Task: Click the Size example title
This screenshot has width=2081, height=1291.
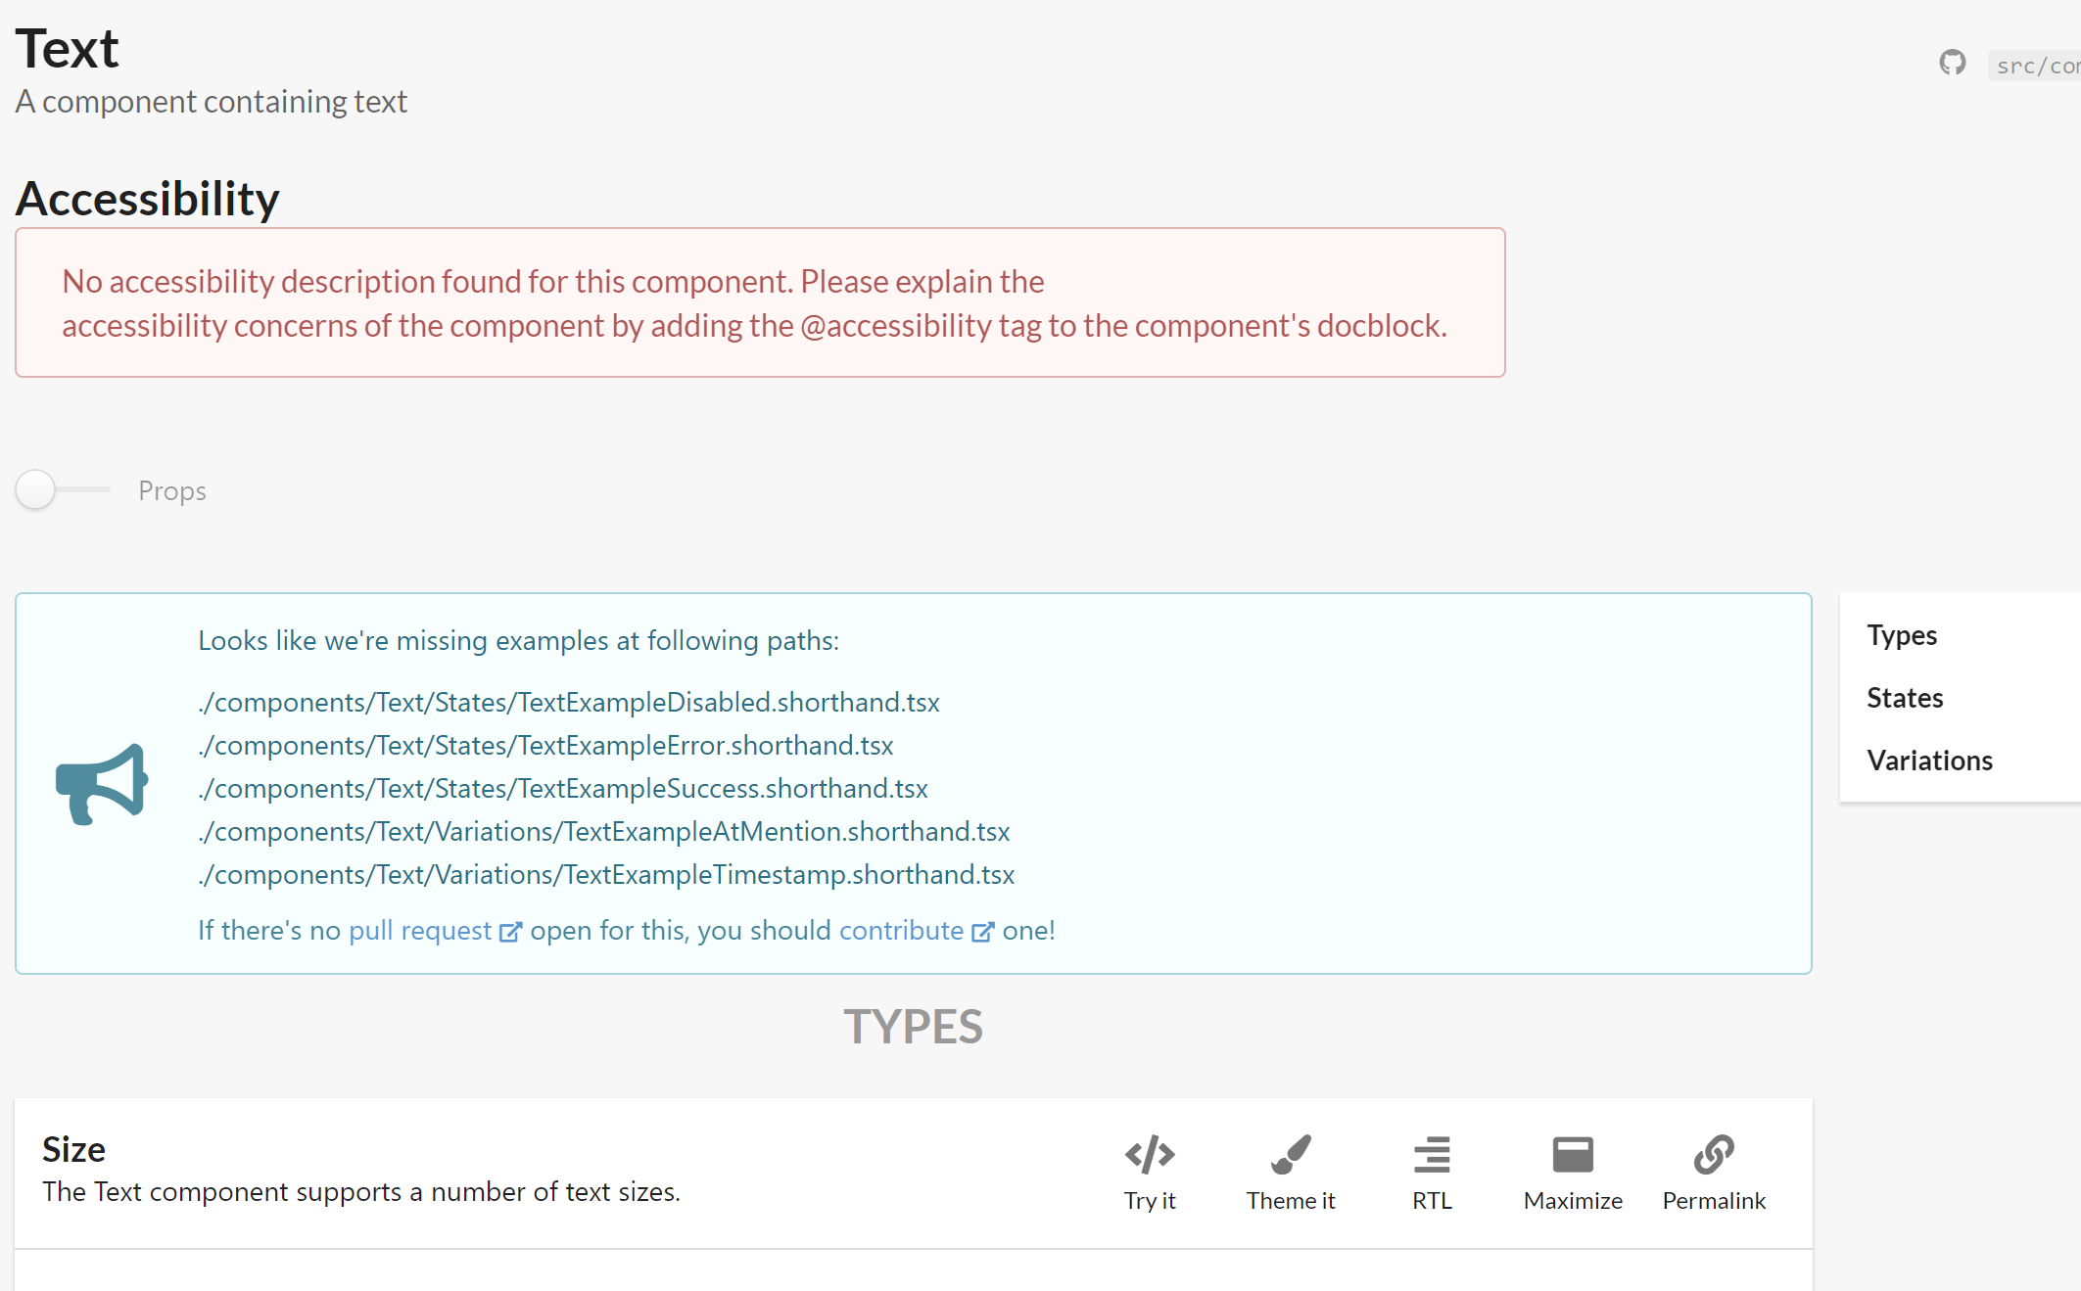Action: click(73, 1149)
